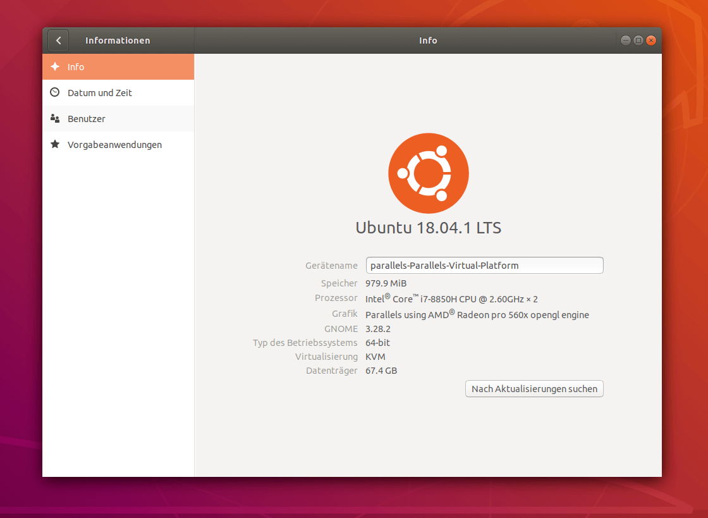The image size is (708, 518).
Task: Open the Vorgabeanwendungen panel
Action: pos(118,144)
